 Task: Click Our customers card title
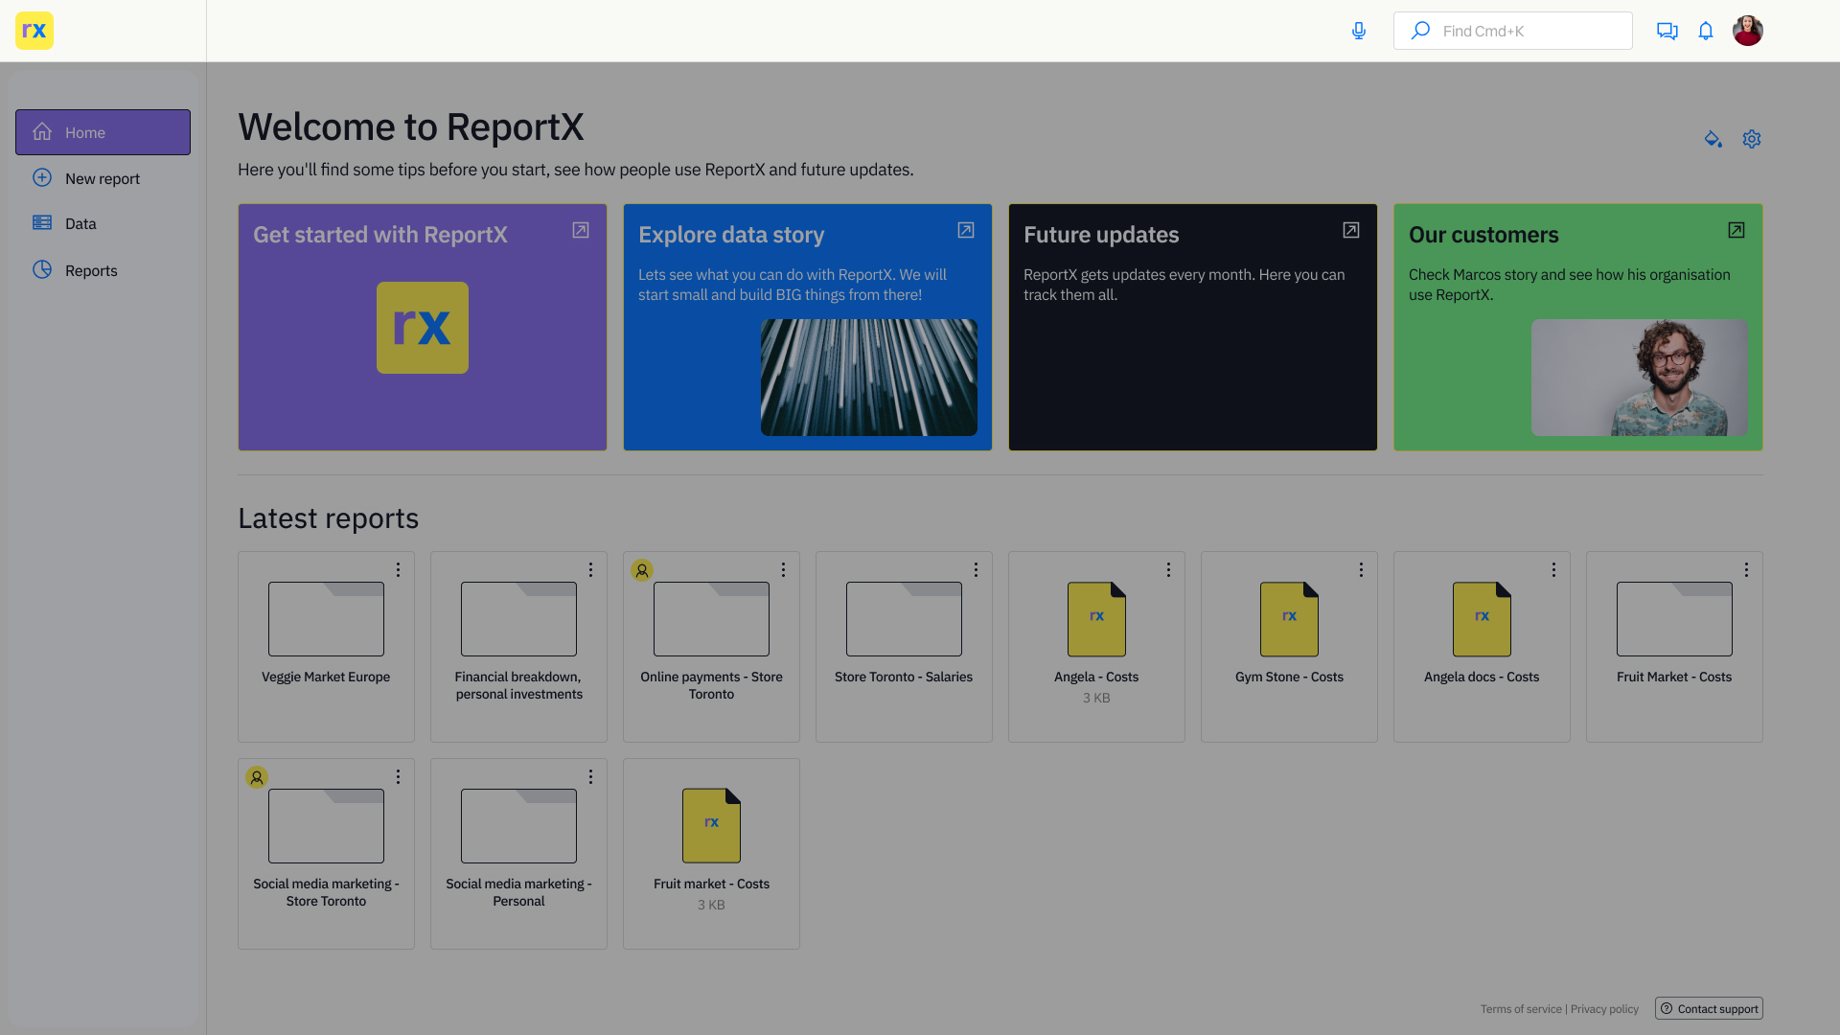pos(1483,235)
